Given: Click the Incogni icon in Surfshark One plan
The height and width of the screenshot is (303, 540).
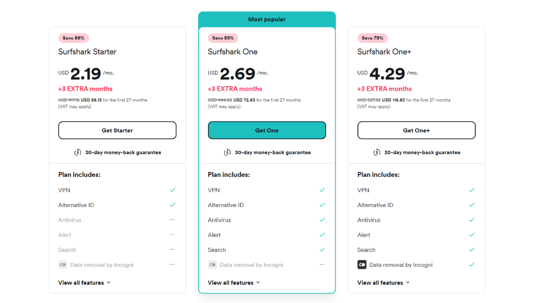Looking at the screenshot, I should [212, 265].
